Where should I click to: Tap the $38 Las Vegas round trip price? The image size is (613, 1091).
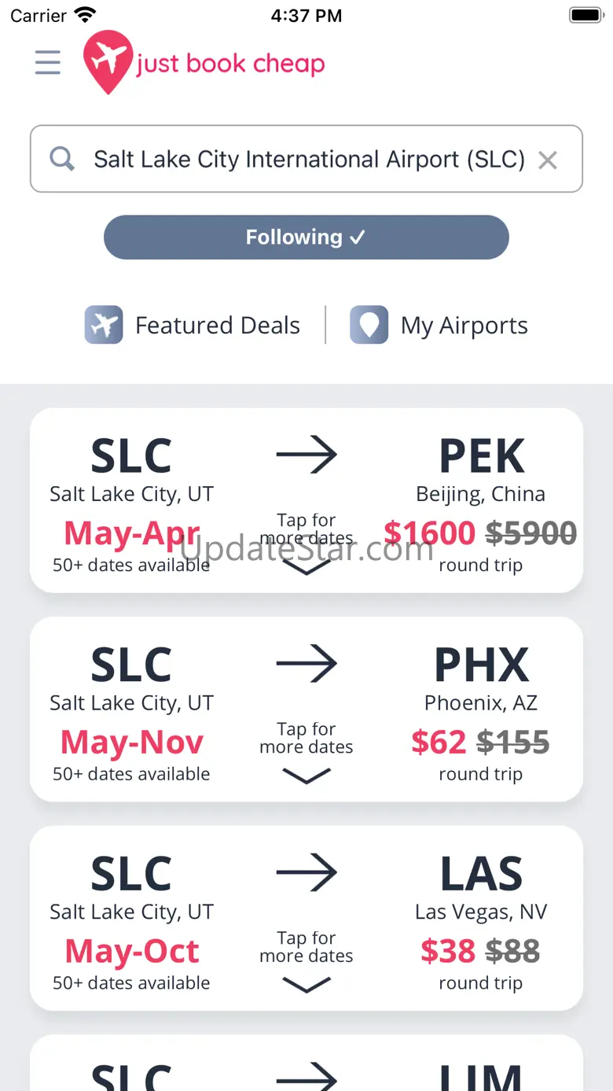pyautogui.click(x=447, y=952)
